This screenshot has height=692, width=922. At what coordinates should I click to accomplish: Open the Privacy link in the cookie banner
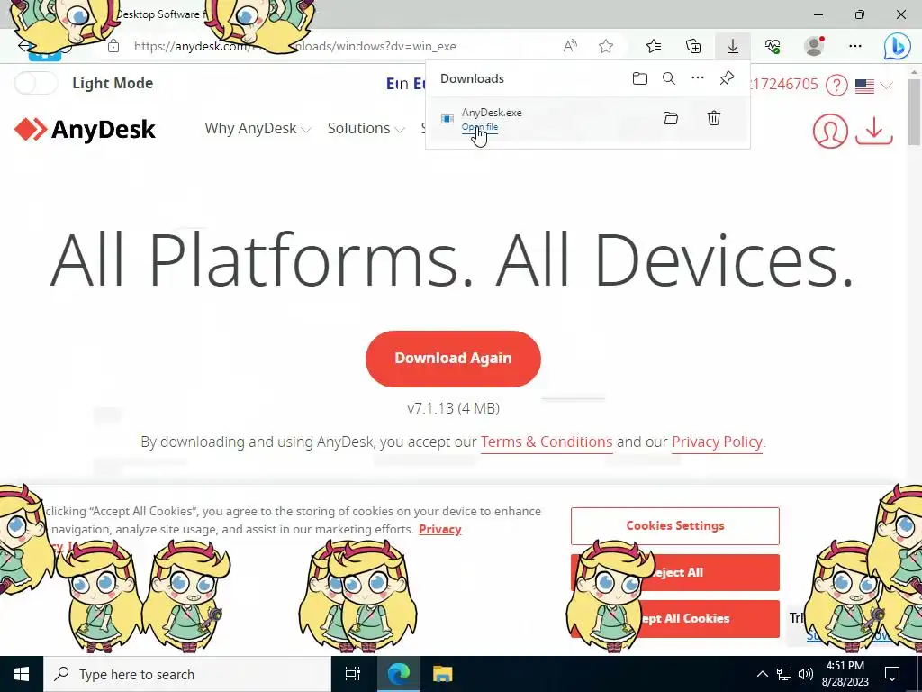click(439, 529)
